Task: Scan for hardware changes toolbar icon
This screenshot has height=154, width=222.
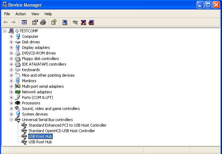Action: point(65,22)
